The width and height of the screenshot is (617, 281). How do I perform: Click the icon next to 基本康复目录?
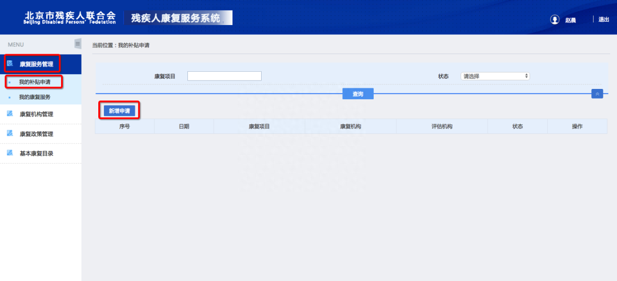point(10,153)
